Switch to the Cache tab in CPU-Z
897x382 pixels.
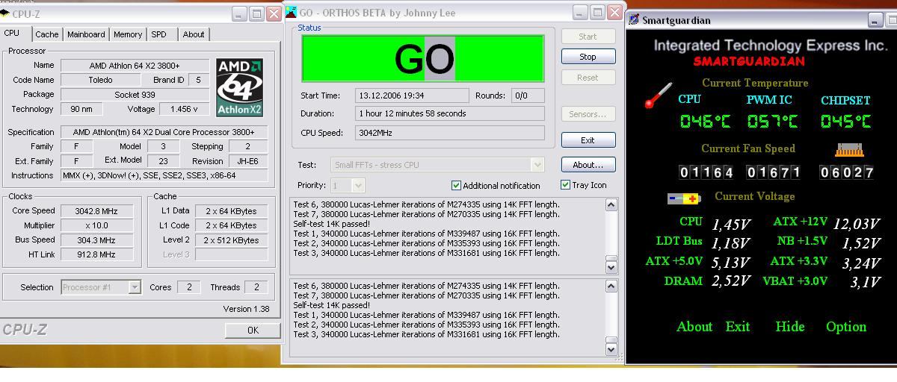(x=46, y=34)
